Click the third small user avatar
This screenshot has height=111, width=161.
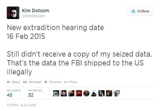[x=71, y=94]
